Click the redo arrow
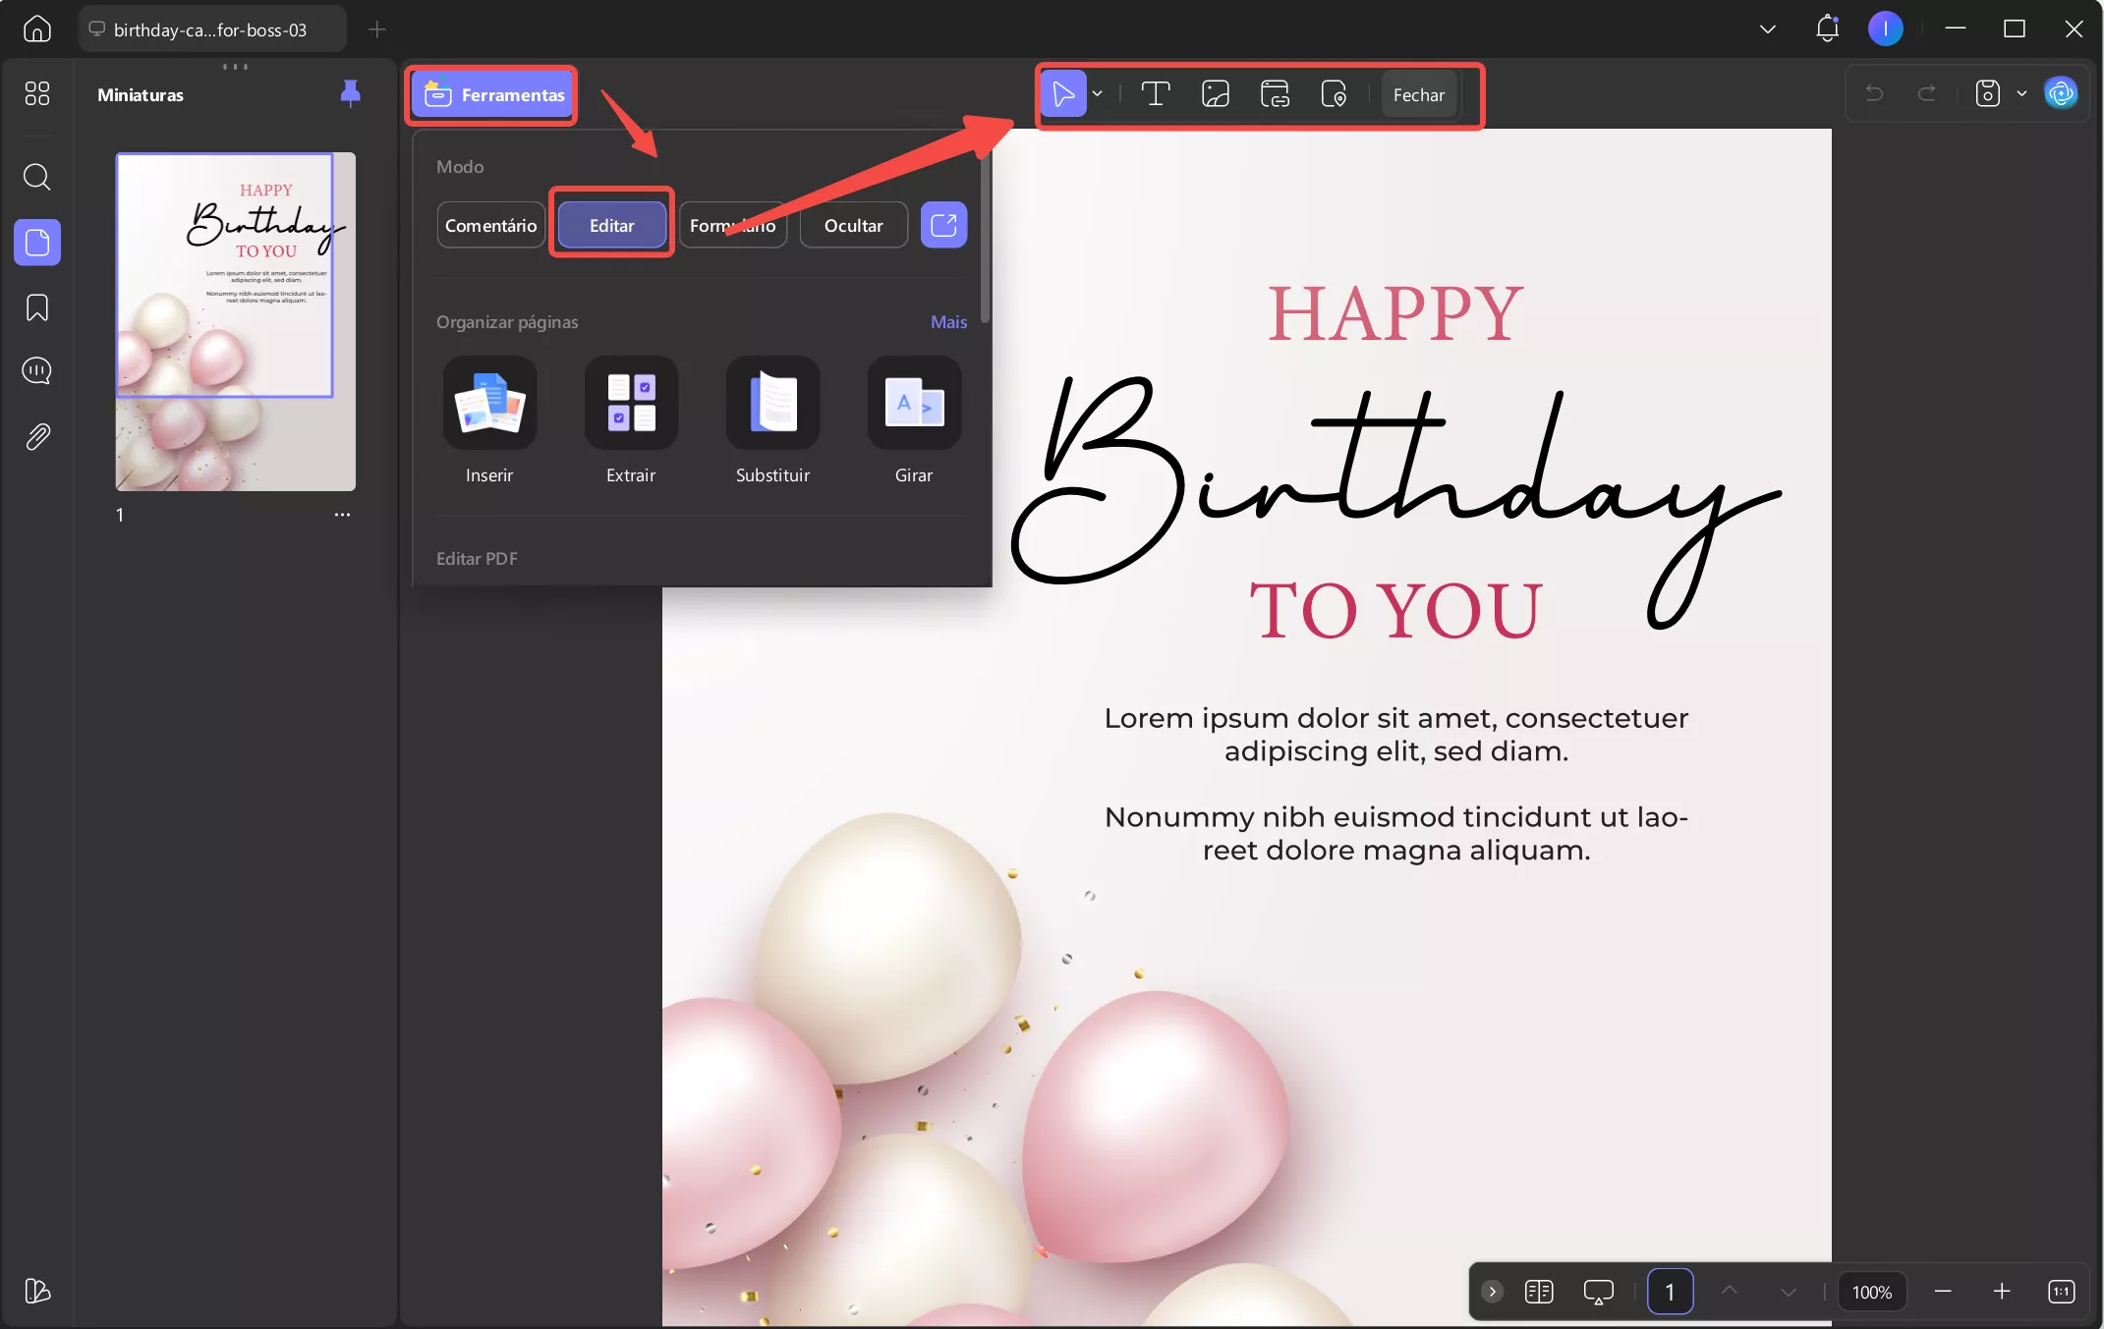Image resolution: width=2104 pixels, height=1329 pixels. [x=1927, y=93]
